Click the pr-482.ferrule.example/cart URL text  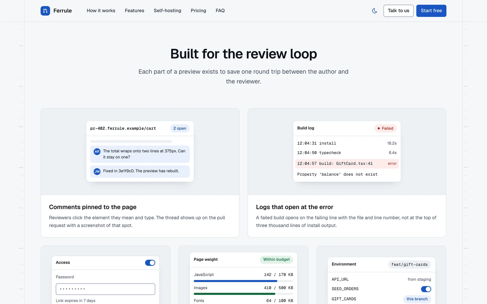coord(123,128)
